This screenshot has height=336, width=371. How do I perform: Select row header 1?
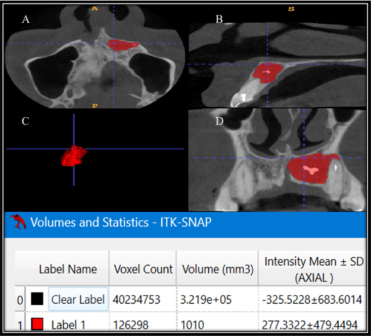pyautogui.click(x=20, y=325)
